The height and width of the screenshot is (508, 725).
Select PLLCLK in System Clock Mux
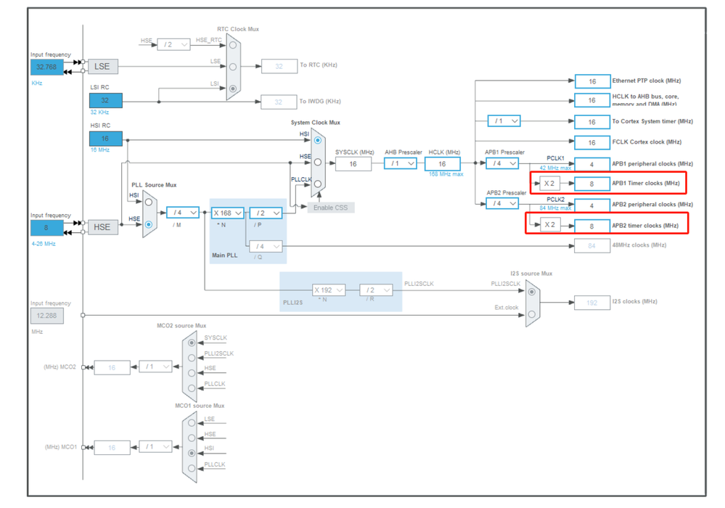point(318,184)
